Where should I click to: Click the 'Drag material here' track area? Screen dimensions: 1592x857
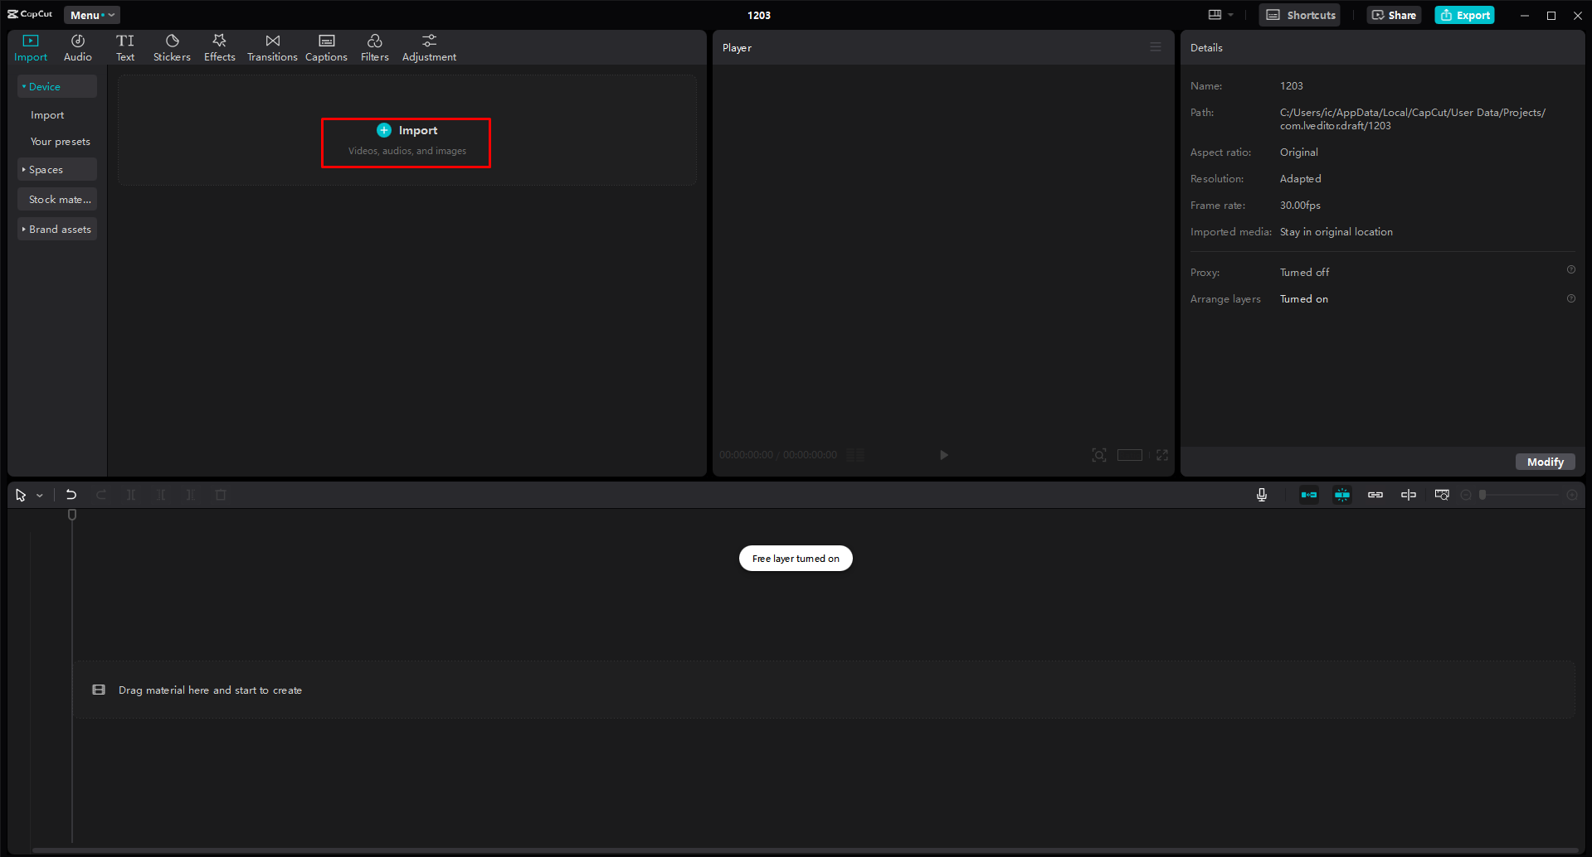[824, 690]
